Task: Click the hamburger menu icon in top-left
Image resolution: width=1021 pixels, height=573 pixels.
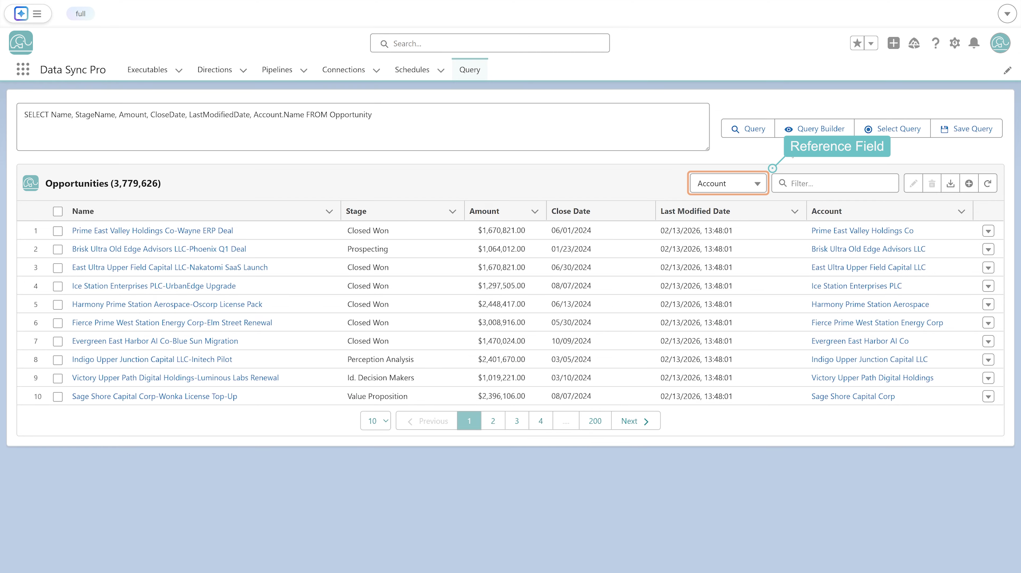Action: point(37,14)
